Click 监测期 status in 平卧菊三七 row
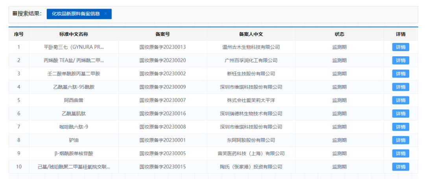This screenshot has height=179, width=425. tap(339, 47)
